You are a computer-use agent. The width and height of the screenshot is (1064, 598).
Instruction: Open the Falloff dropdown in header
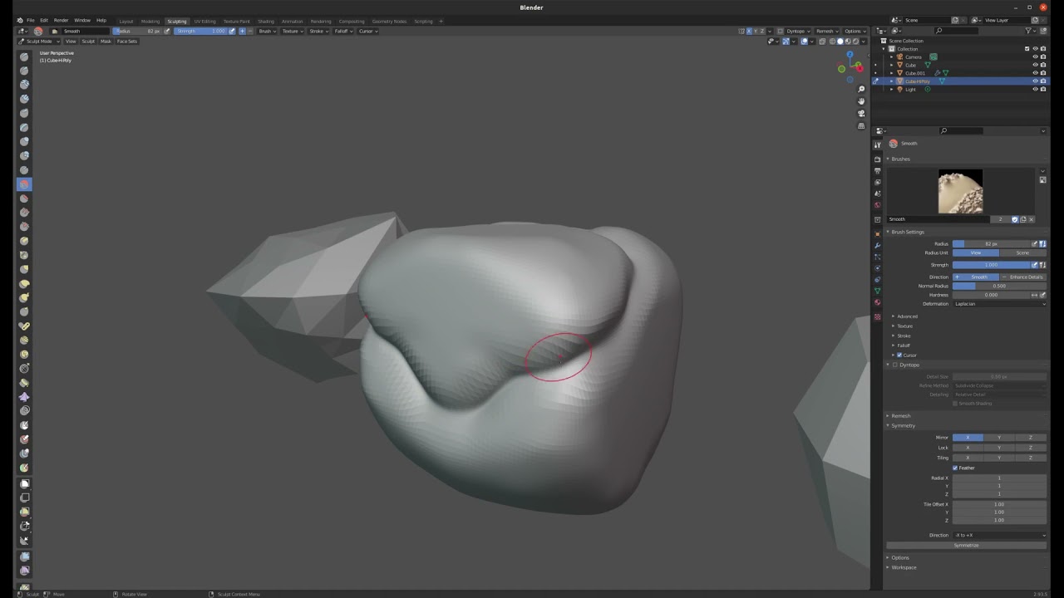pos(342,31)
